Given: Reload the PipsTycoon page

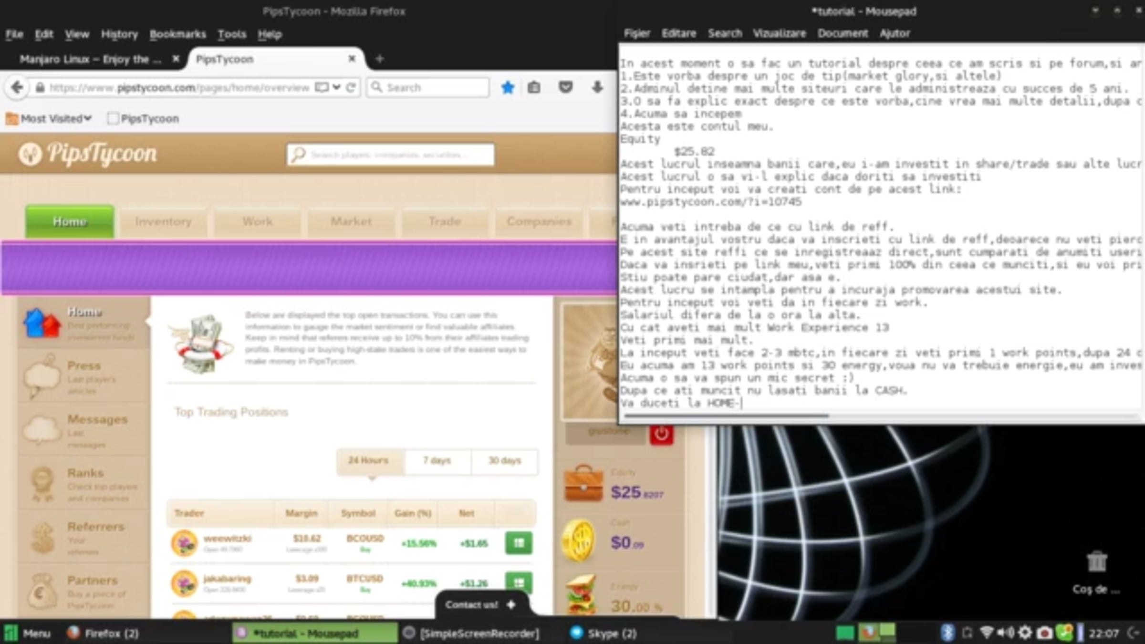Looking at the screenshot, I should (x=351, y=87).
